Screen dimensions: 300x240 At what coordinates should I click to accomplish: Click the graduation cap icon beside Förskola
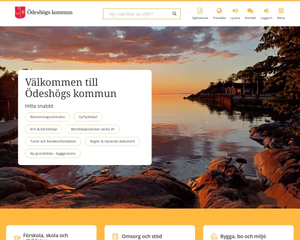[17, 237]
